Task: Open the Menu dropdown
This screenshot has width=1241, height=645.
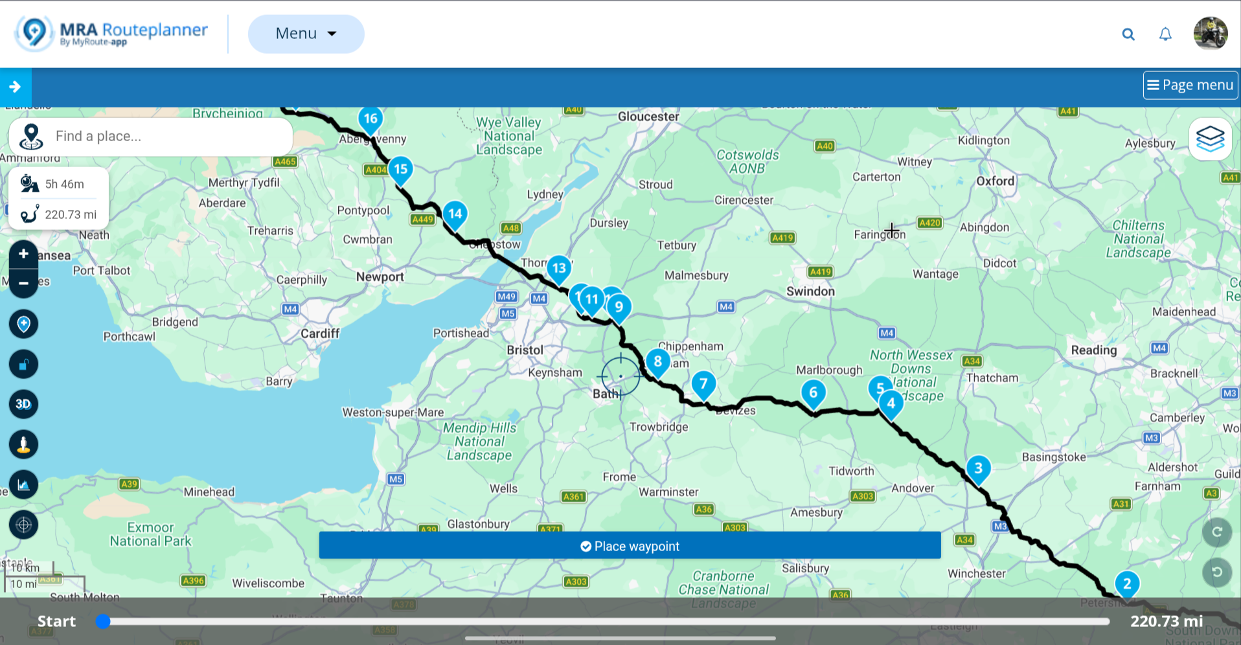Action: tap(306, 34)
